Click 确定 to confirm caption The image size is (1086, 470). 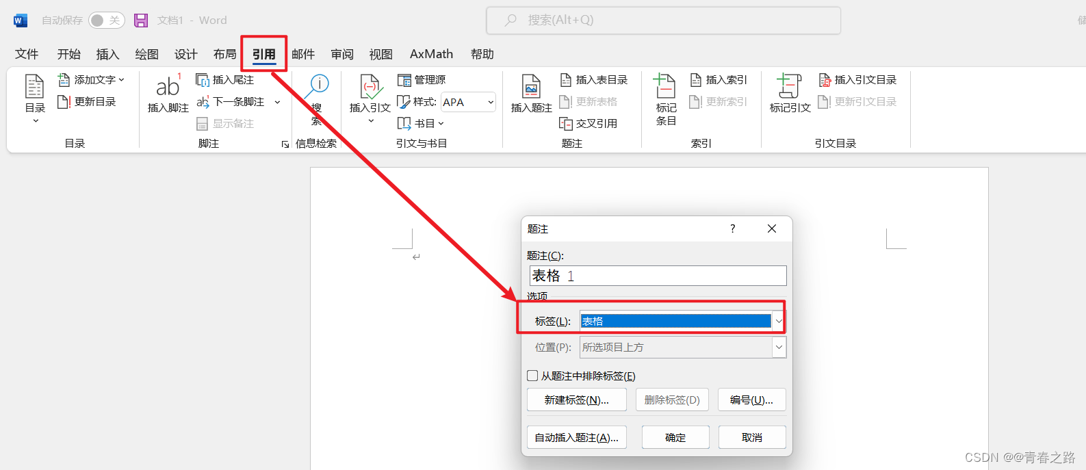(x=675, y=438)
